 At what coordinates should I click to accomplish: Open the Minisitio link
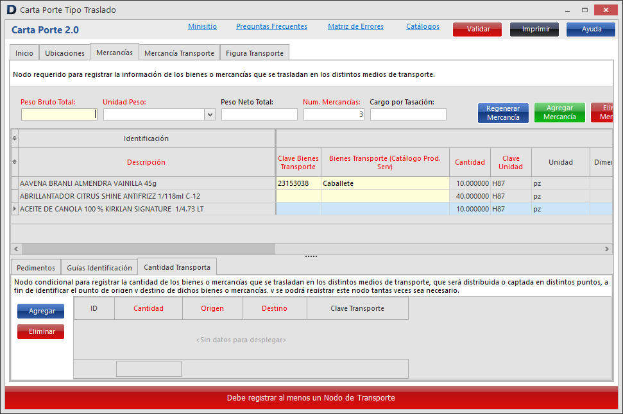point(202,27)
